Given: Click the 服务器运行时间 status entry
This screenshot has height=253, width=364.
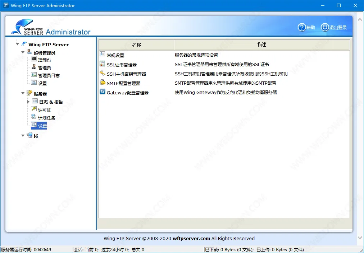Looking at the screenshot, I should point(26,250).
